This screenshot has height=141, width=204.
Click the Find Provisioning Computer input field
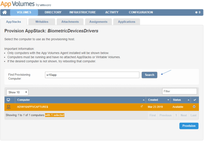point(92,75)
